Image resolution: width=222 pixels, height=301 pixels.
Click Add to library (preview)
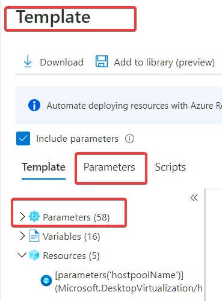point(164,62)
